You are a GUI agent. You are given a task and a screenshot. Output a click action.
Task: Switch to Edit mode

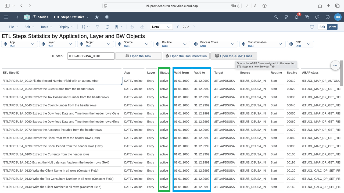pos(322,27)
